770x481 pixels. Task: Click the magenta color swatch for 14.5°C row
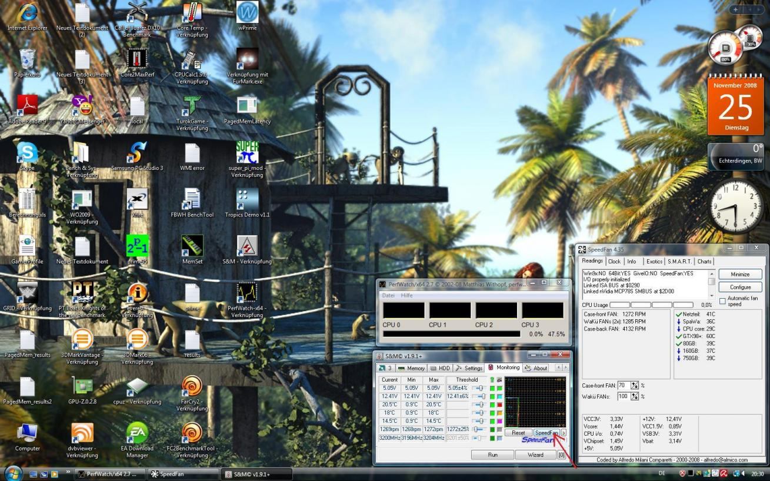click(499, 421)
